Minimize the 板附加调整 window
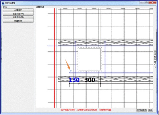159x115 pixels. (x=142, y=3)
